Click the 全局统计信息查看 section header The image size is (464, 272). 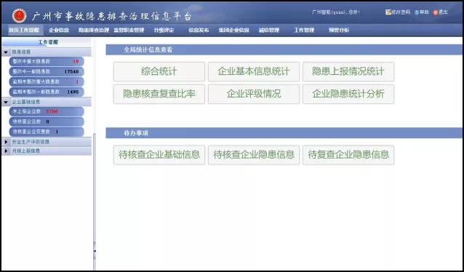(x=284, y=49)
